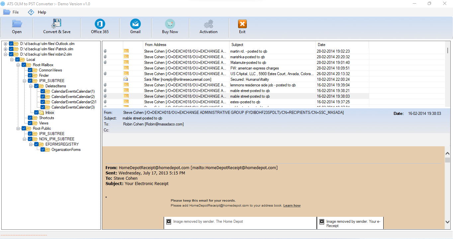453x239 pixels.
Task: Select CalendarEventsCalendar(2)1 folder
Action: click(x=74, y=102)
